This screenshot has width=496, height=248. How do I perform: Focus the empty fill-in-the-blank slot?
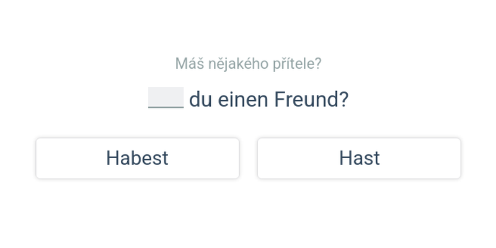pyautogui.click(x=166, y=98)
